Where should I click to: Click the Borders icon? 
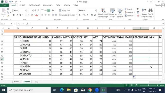tap(26, 15)
